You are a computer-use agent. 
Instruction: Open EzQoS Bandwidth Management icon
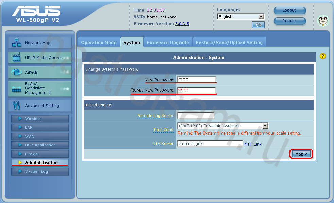click(16, 88)
